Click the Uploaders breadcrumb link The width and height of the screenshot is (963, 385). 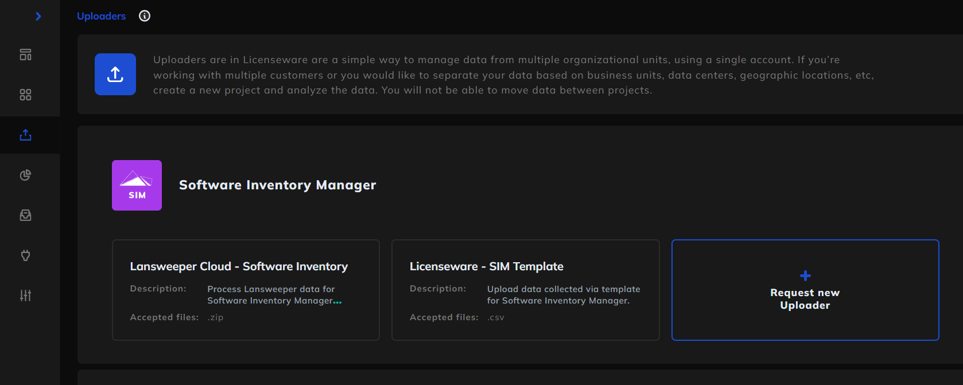(x=101, y=16)
